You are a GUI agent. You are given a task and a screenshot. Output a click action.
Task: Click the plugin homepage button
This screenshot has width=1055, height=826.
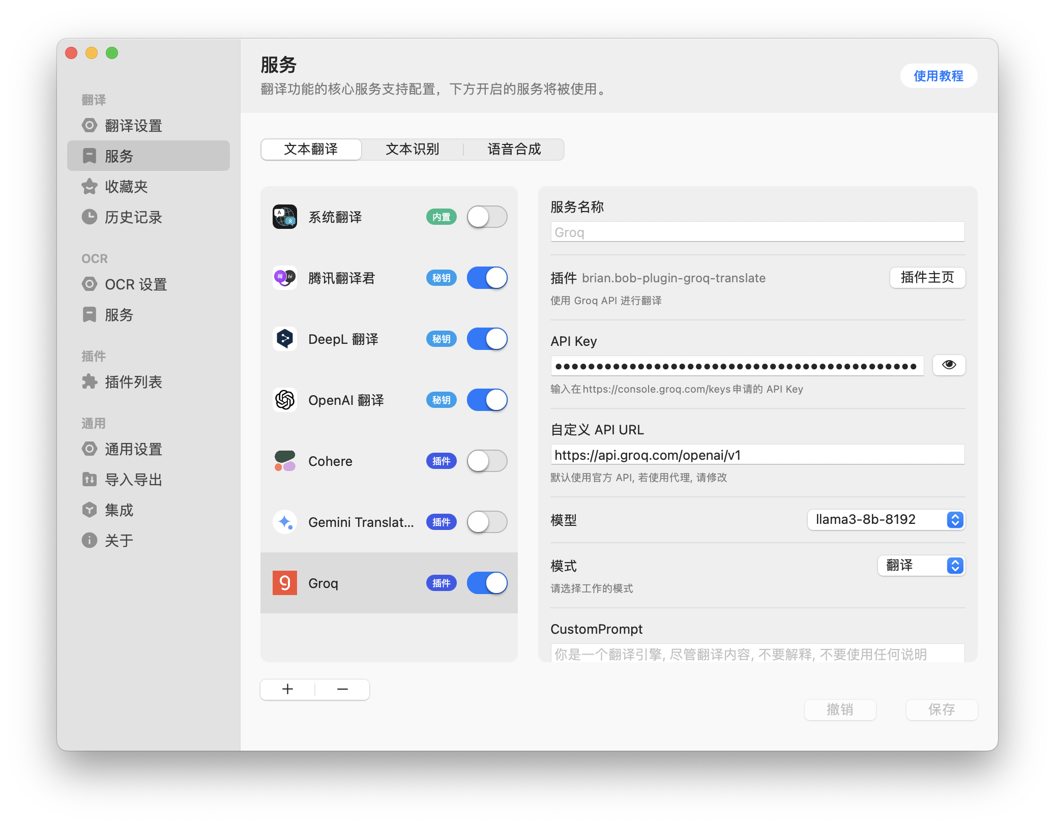(927, 278)
